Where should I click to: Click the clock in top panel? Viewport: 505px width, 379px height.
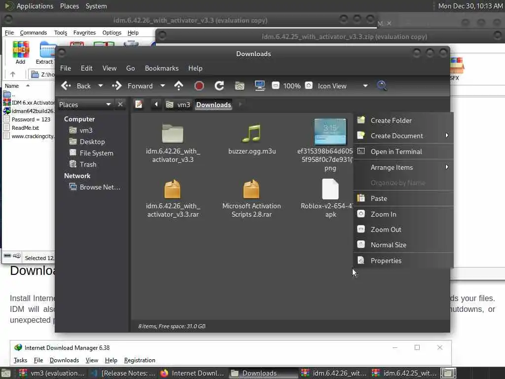coord(470,6)
